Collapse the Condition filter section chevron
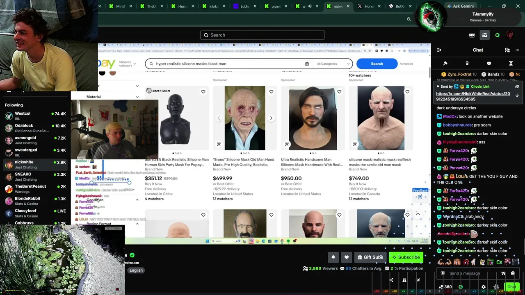Image resolution: width=525 pixels, height=295 pixels. [x=137, y=200]
